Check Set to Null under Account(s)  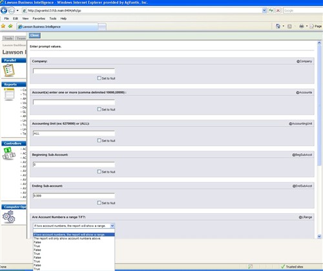coord(99,109)
